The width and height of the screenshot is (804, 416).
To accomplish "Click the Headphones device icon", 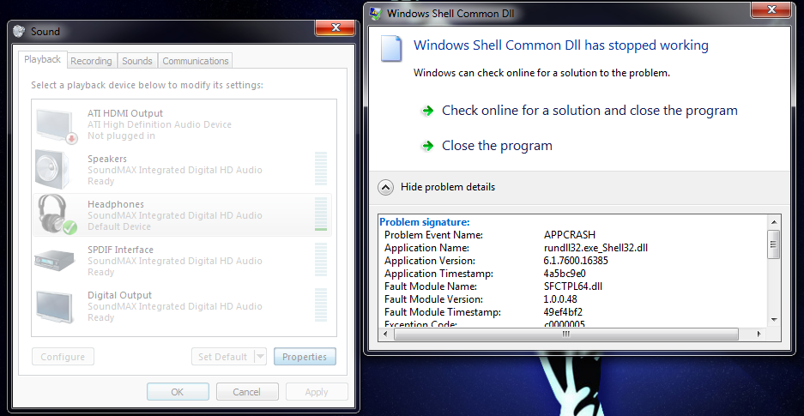I will point(56,214).
